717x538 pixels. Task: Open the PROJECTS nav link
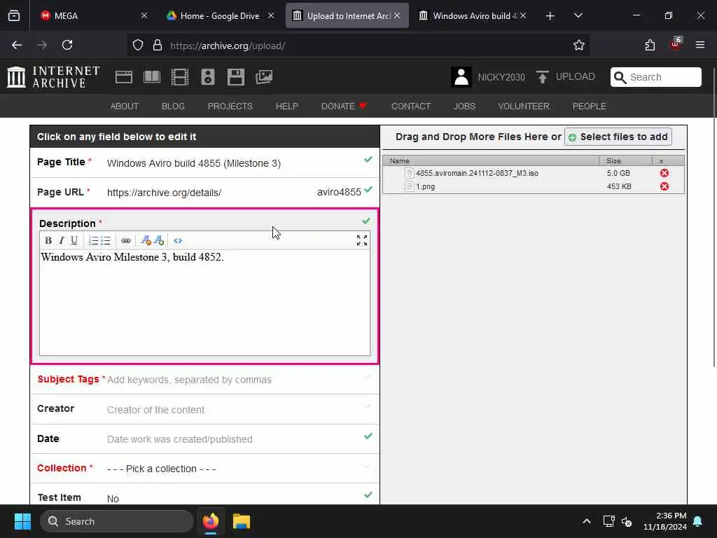coord(230,106)
